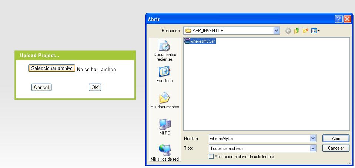Screen dimensions: 355x168
Task: Go up one folder level
Action: 297,31
